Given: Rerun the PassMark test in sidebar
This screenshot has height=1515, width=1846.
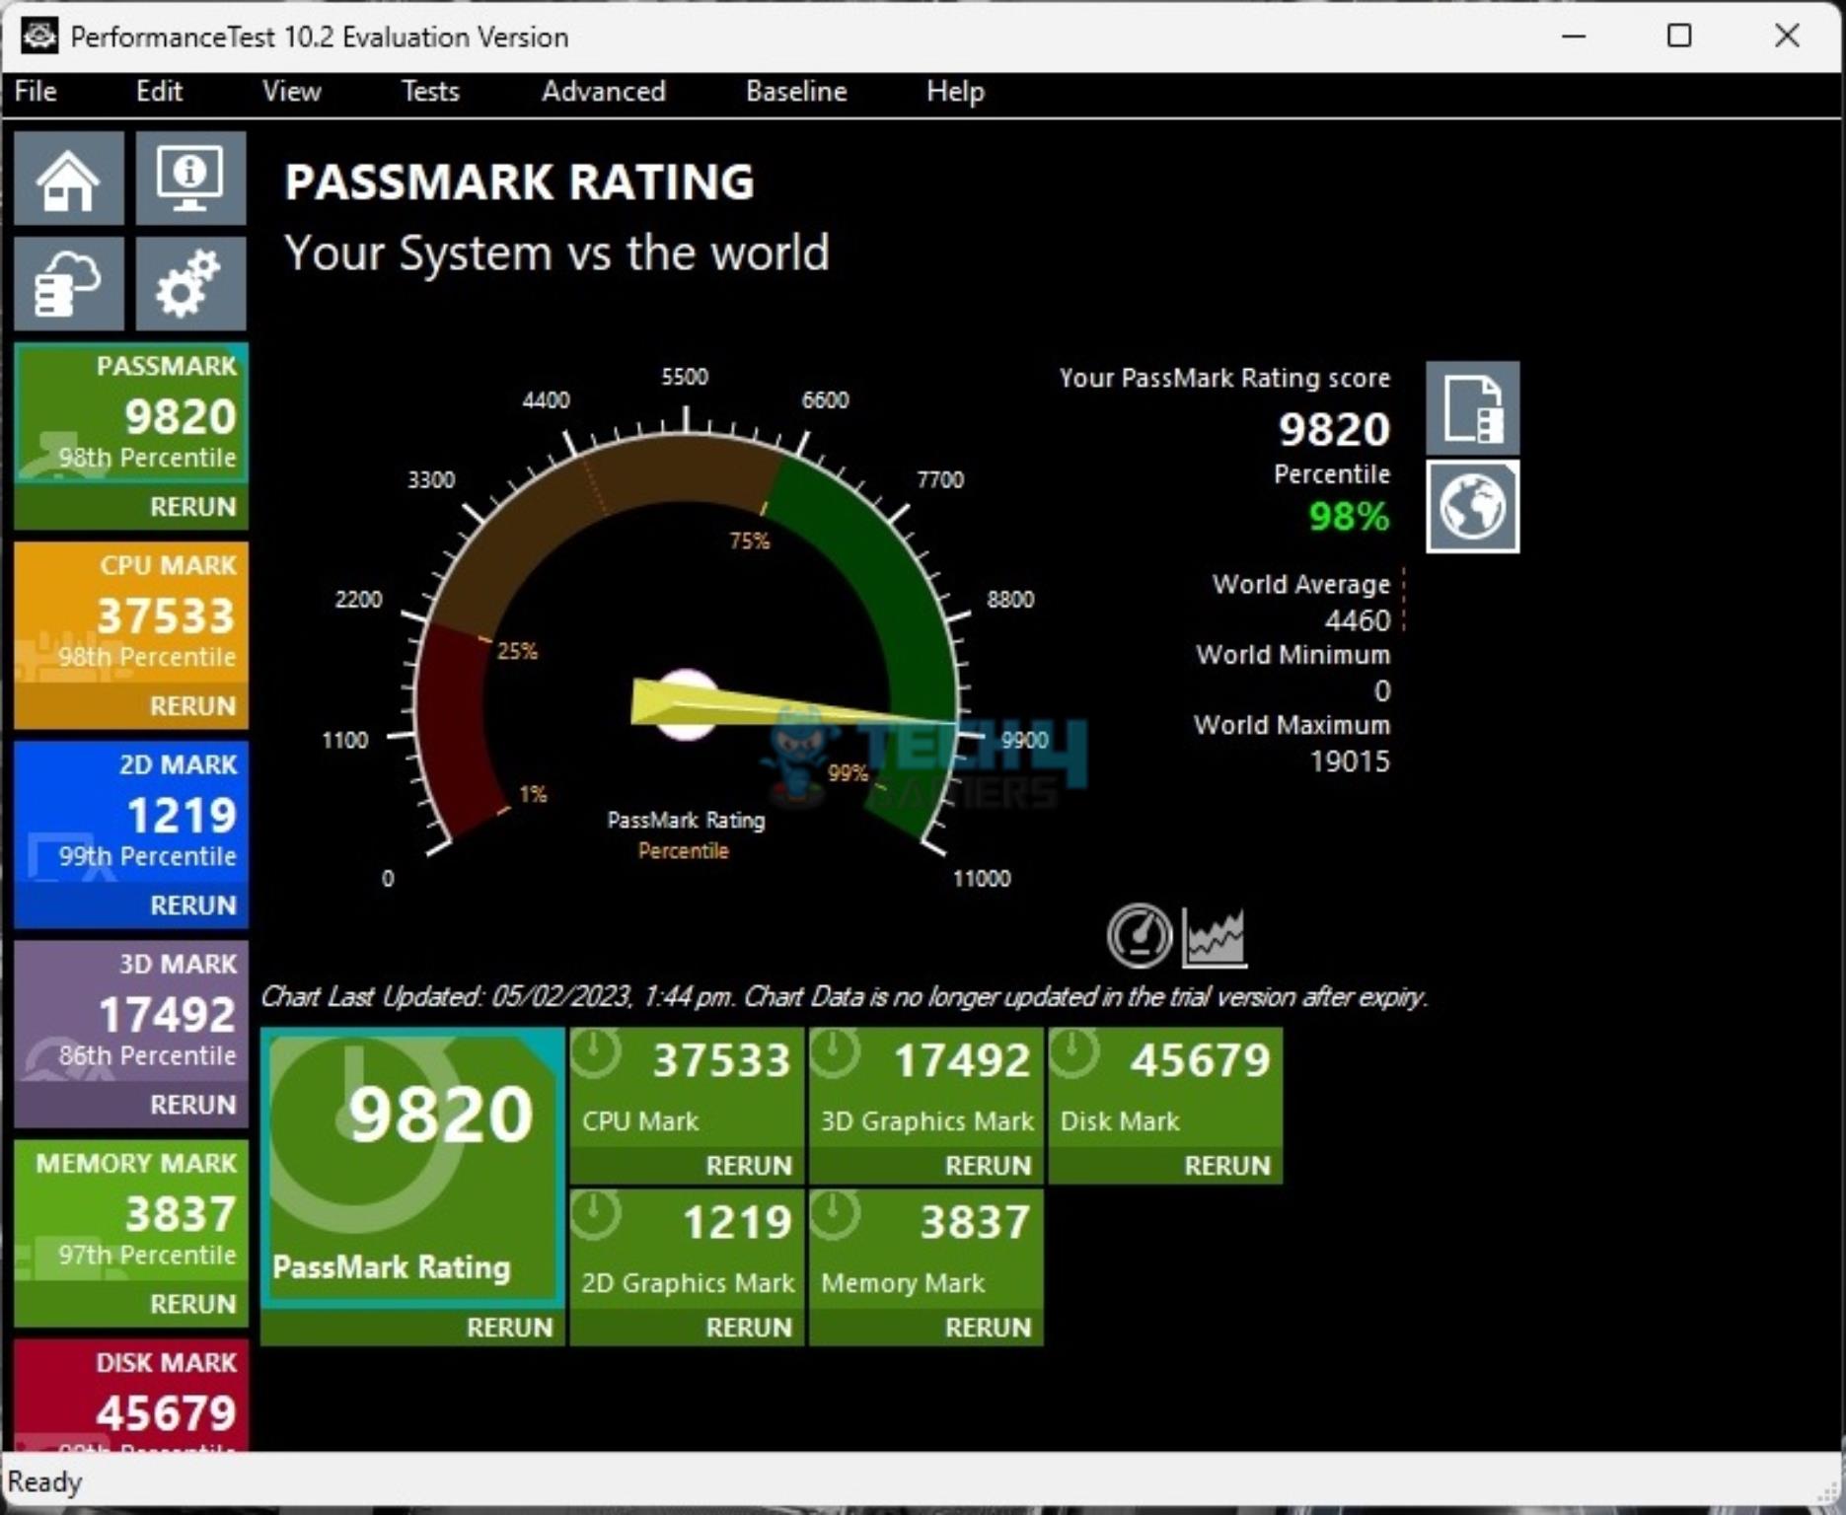Looking at the screenshot, I should point(192,507).
